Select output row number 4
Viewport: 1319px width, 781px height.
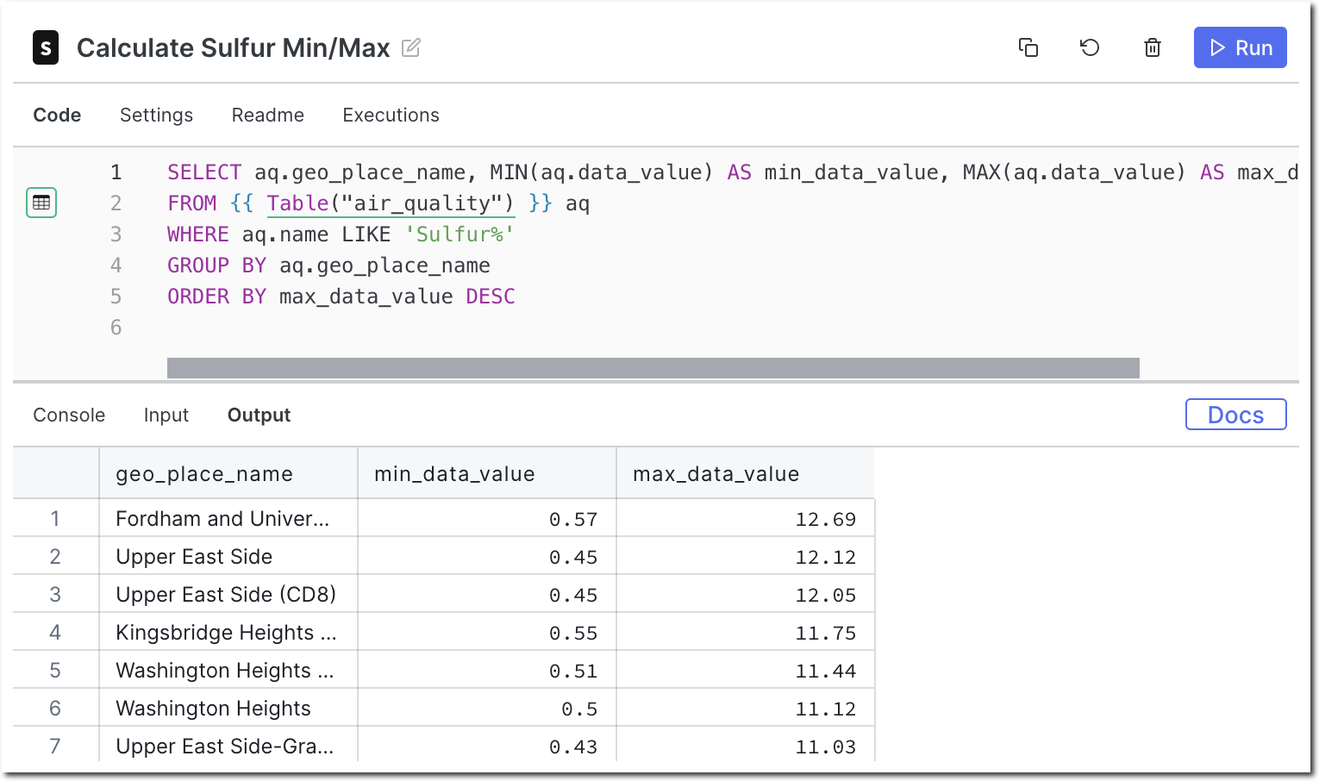[55, 632]
